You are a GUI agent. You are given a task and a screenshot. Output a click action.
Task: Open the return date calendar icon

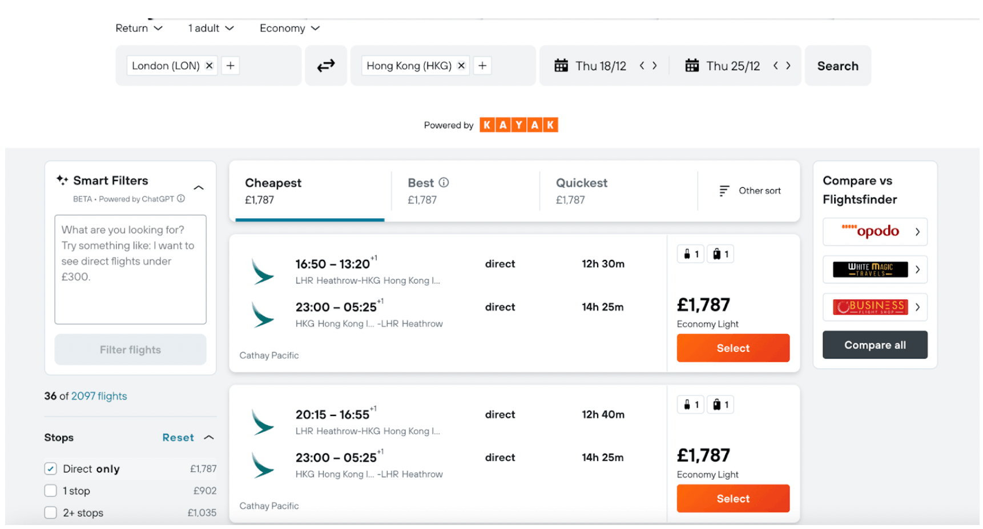pyautogui.click(x=692, y=65)
